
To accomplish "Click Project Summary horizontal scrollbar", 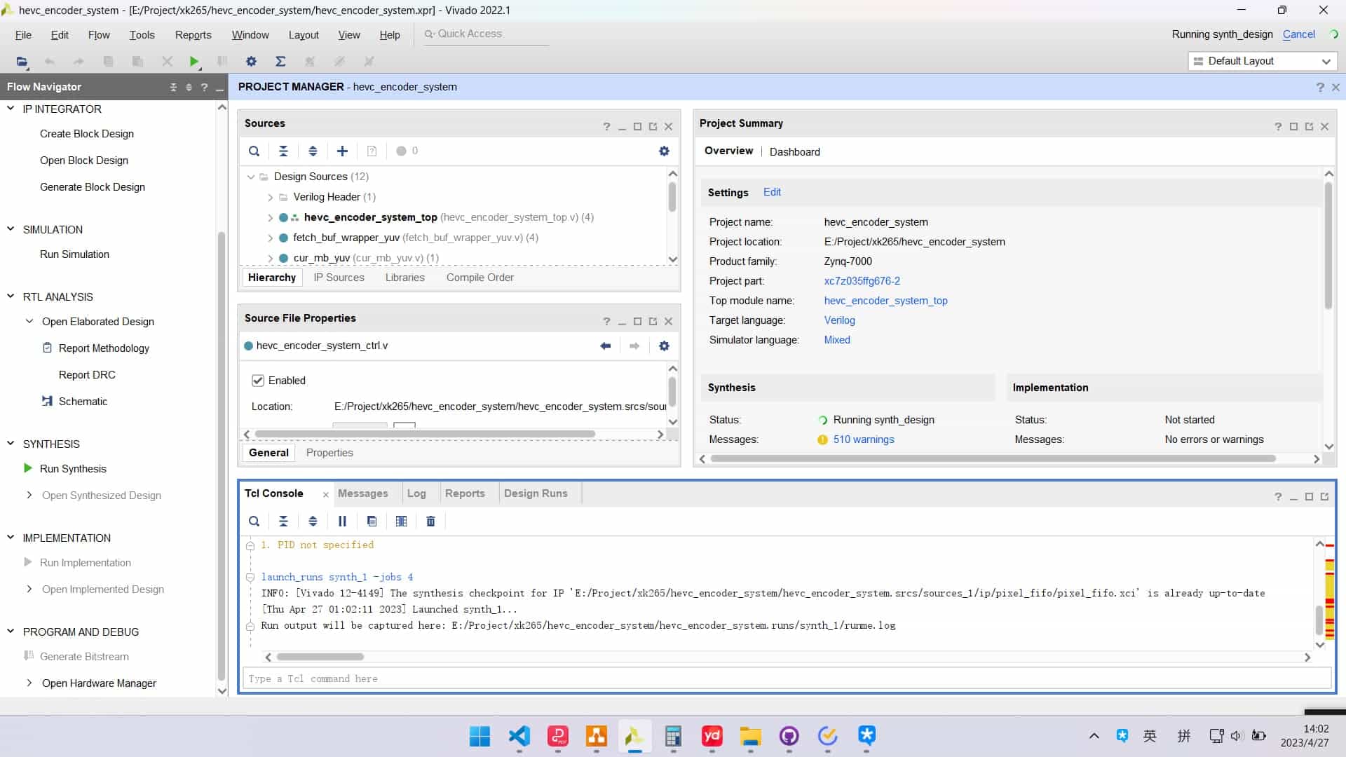I will pos(993,459).
